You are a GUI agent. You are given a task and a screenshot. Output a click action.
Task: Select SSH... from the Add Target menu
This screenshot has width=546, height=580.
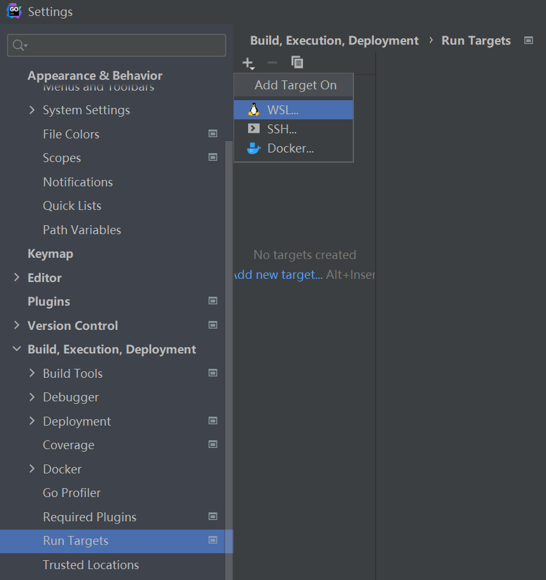pos(282,129)
